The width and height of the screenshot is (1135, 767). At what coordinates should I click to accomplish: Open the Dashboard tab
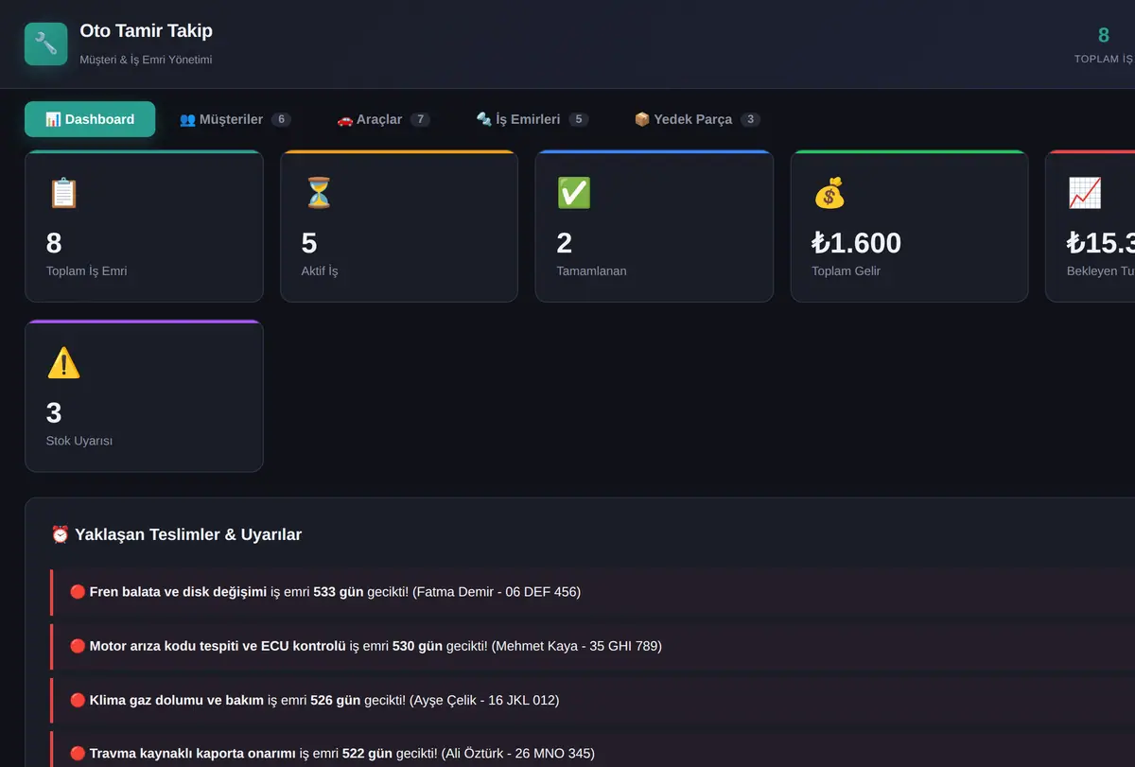coord(90,119)
